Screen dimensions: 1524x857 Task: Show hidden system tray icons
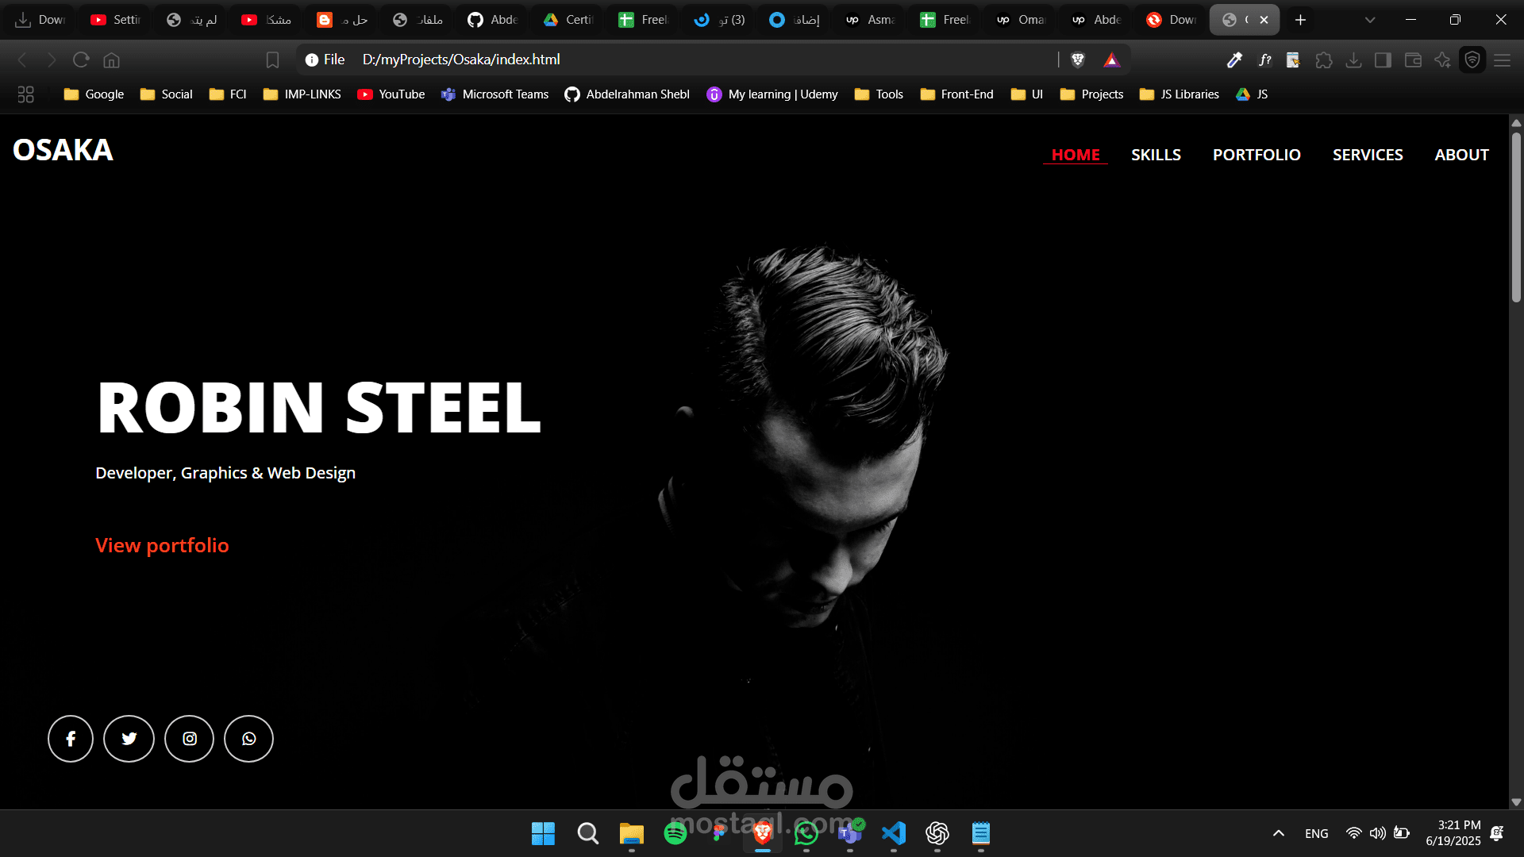(x=1278, y=833)
